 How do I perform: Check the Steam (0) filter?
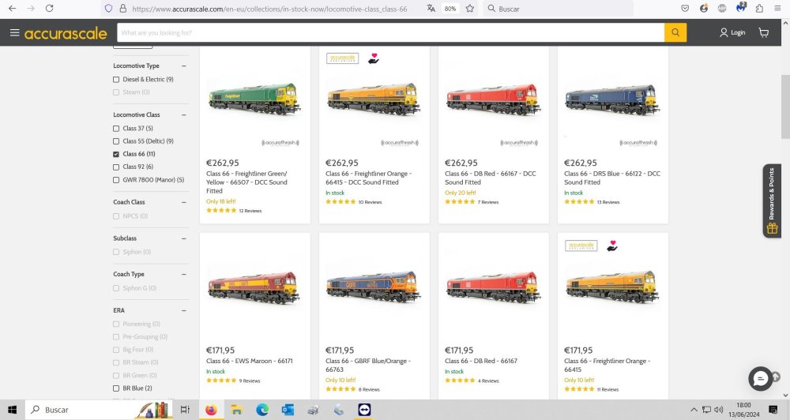pyautogui.click(x=116, y=92)
